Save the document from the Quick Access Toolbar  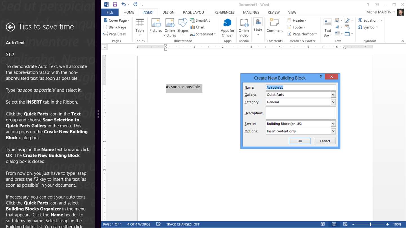[x=115, y=5]
